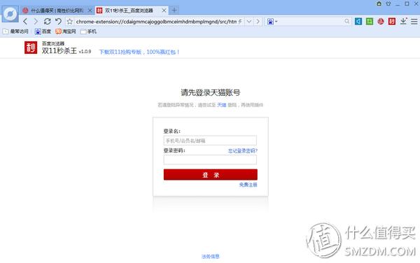Screen dimensions: 420x263
Task: Click the 忘记登录密码 link
Action: click(243, 150)
